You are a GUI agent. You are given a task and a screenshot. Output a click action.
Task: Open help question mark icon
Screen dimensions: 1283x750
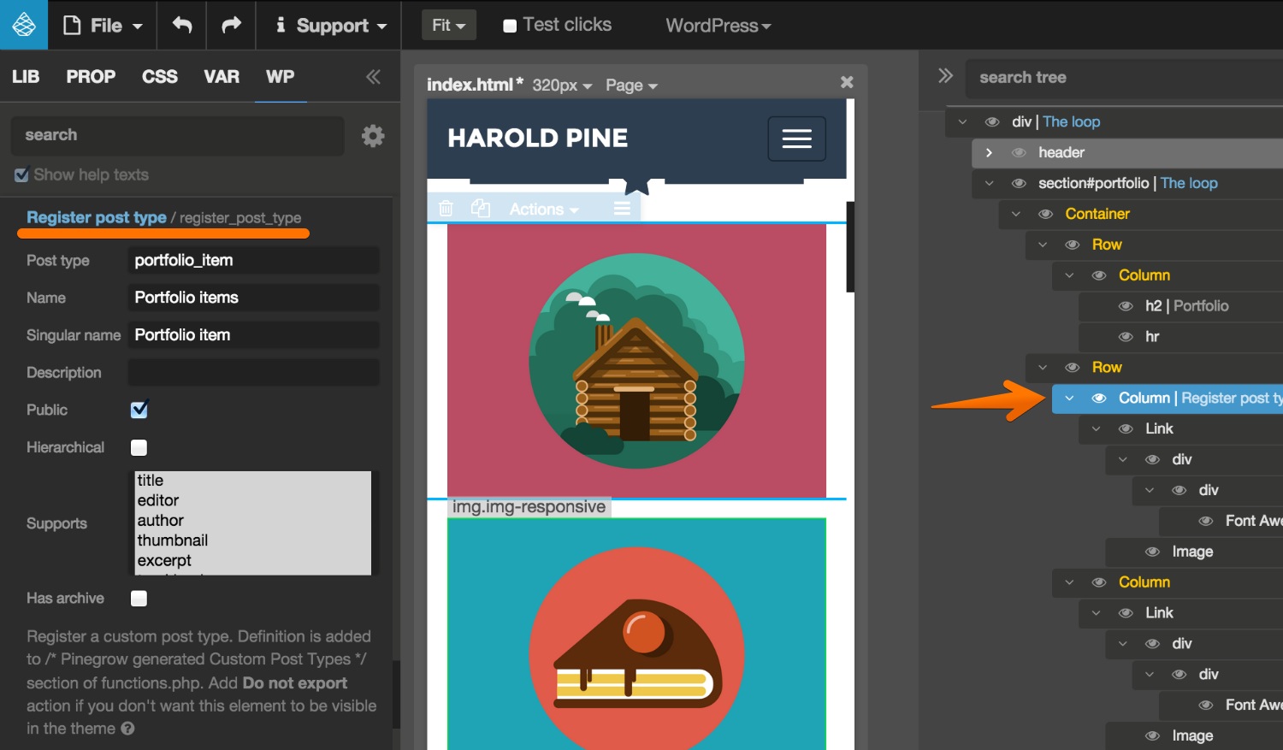127,729
